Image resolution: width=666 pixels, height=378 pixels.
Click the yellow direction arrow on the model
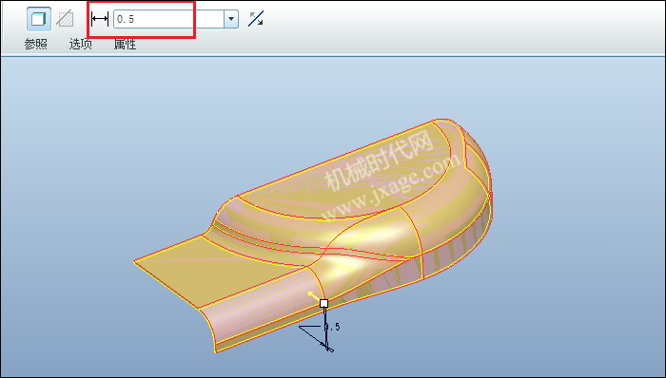tap(313, 295)
